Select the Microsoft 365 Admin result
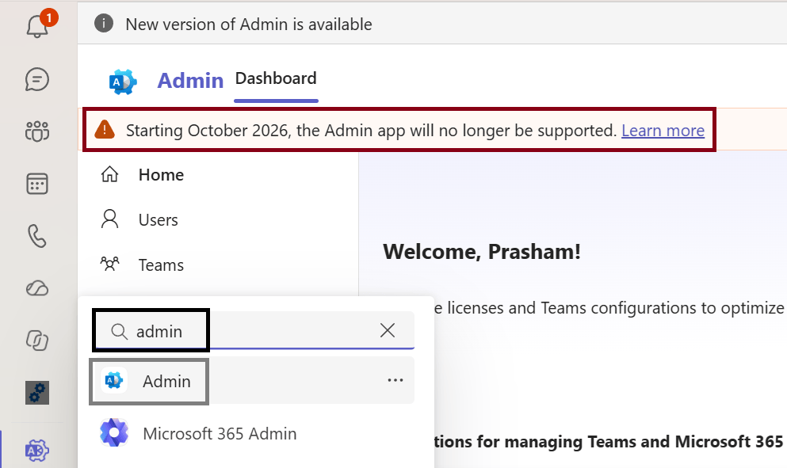The image size is (787, 468). pos(254,433)
